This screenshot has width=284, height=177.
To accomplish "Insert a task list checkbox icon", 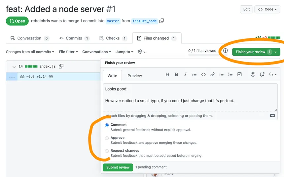I will tap(239, 74).
